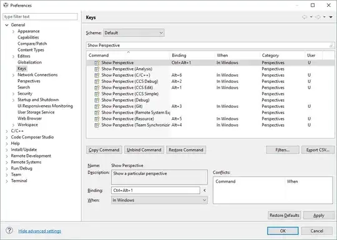Click the binding insert arrow button
337x240 pixels.
(x=205, y=190)
